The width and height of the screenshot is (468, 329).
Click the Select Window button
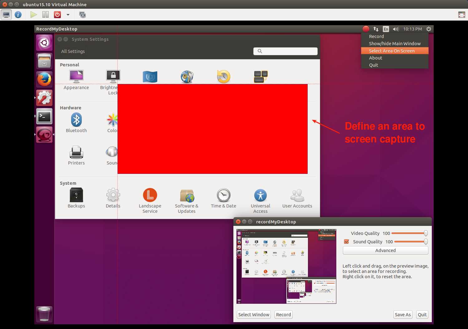coord(254,315)
